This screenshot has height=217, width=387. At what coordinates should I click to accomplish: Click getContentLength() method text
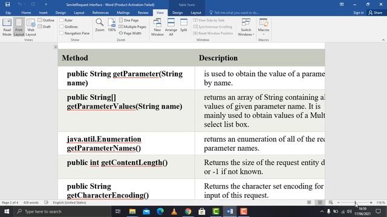point(134,163)
